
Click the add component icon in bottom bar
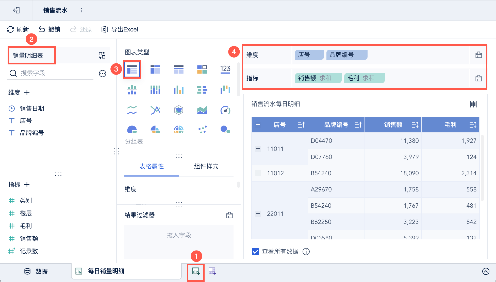pyautogui.click(x=196, y=271)
